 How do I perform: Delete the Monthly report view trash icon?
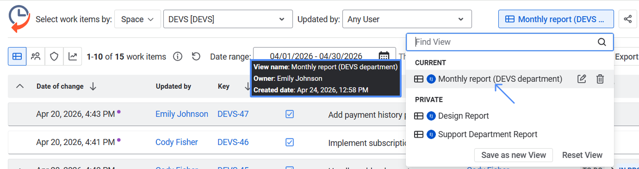coord(600,79)
